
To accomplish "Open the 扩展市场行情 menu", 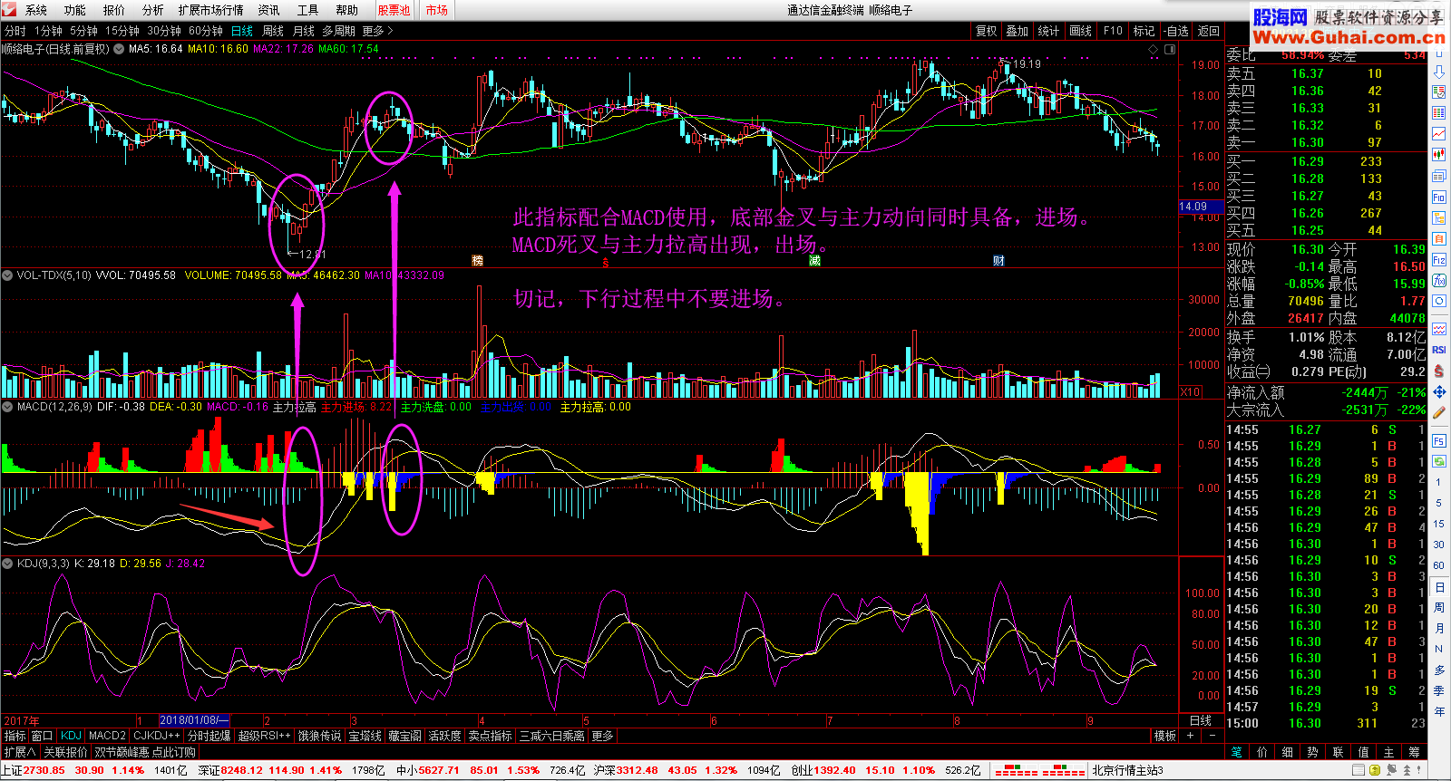I will [x=211, y=10].
